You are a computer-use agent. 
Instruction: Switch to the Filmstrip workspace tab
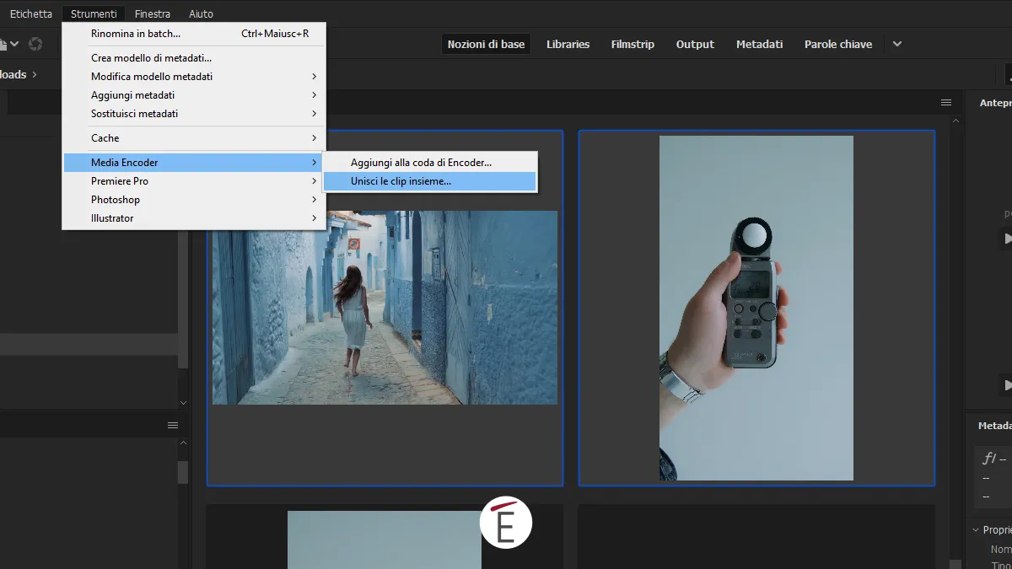(x=632, y=44)
